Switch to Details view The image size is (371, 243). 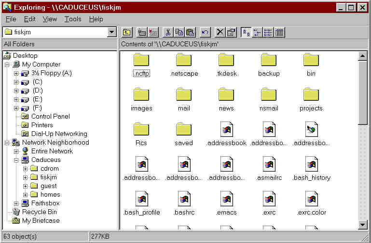click(x=279, y=32)
